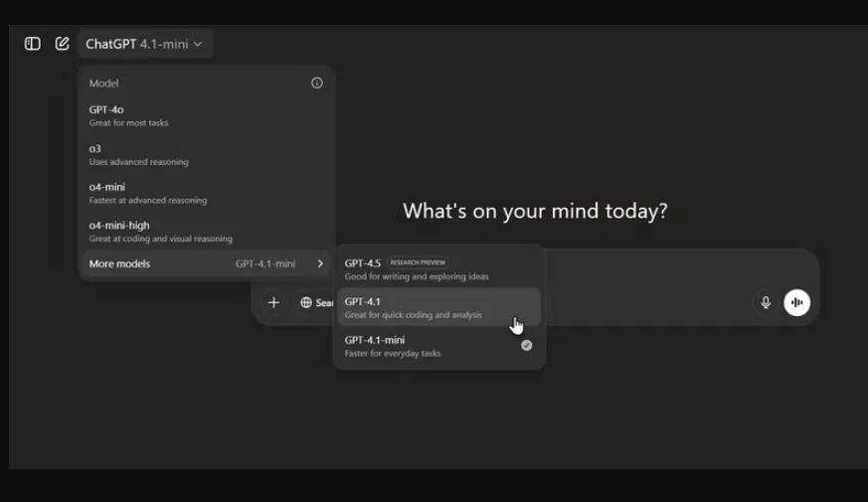The image size is (868, 502).
Task: Click the microphone dictation icon
Action: point(766,302)
